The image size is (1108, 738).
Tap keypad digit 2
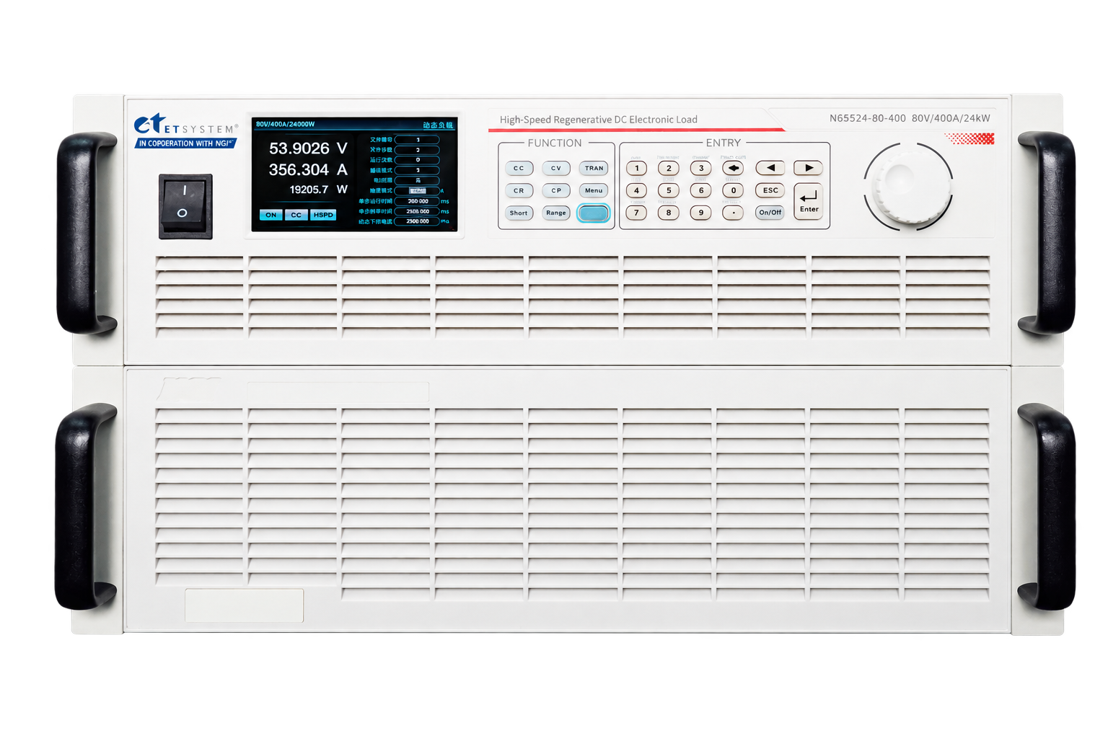coord(669,168)
